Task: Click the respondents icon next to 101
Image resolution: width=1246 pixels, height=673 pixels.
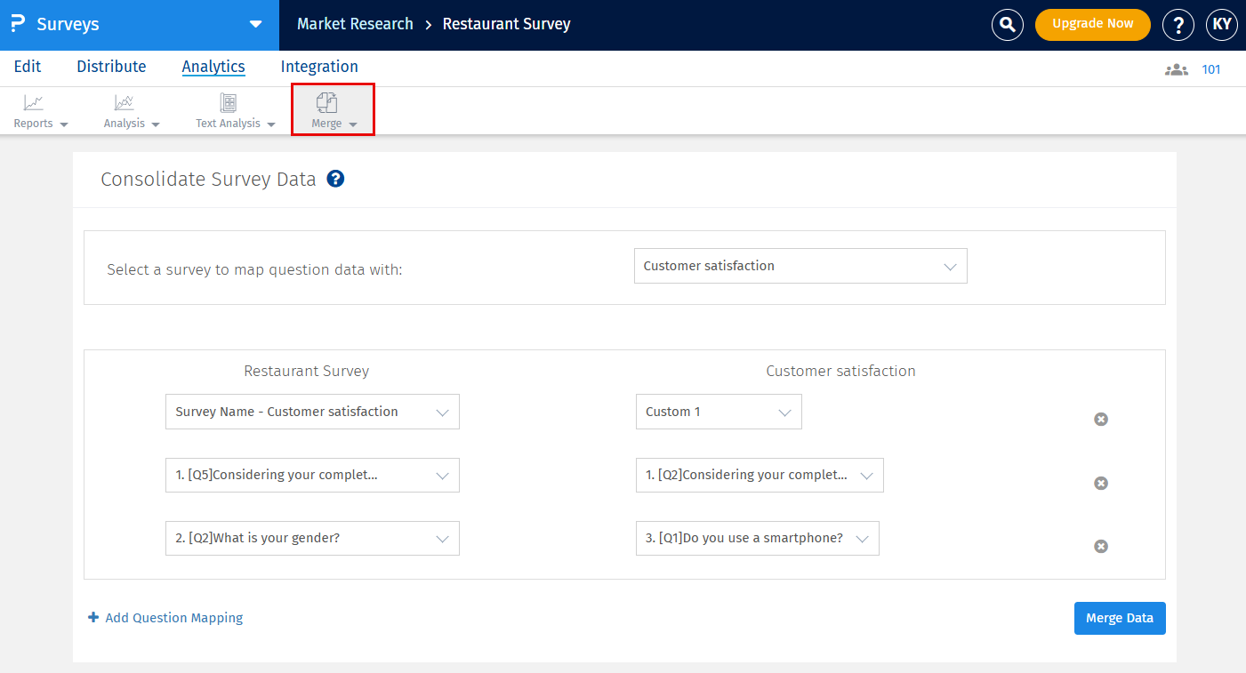Action: click(1176, 68)
